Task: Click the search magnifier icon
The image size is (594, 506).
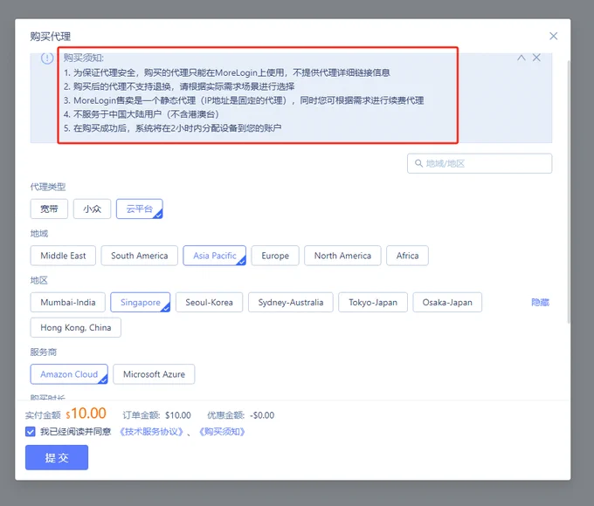Action: click(x=418, y=163)
